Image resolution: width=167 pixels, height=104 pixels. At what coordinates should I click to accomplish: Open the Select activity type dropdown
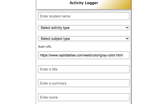[x=83, y=28]
